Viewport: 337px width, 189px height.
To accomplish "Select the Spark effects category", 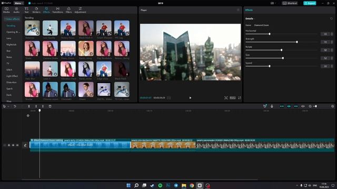I will (9, 89).
